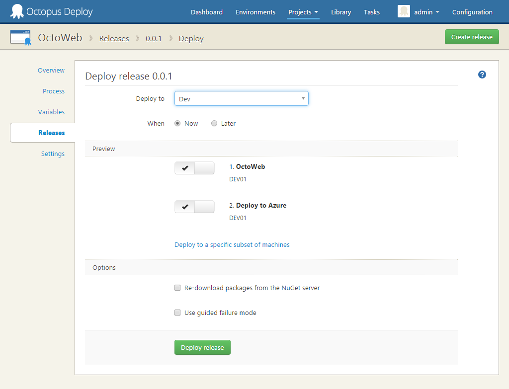
Task: Enable Re-download packages from the NuGet server
Action: 177,288
